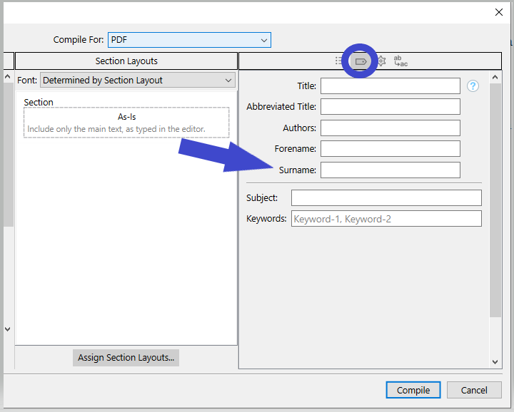
Task: Click the Authors text box
Action: point(390,128)
